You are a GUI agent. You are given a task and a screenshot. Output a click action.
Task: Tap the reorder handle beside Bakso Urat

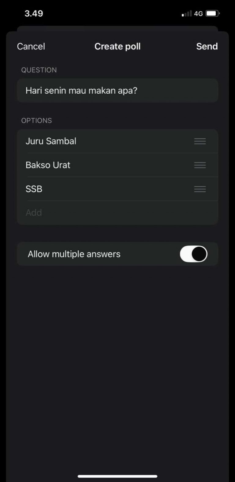click(200, 165)
